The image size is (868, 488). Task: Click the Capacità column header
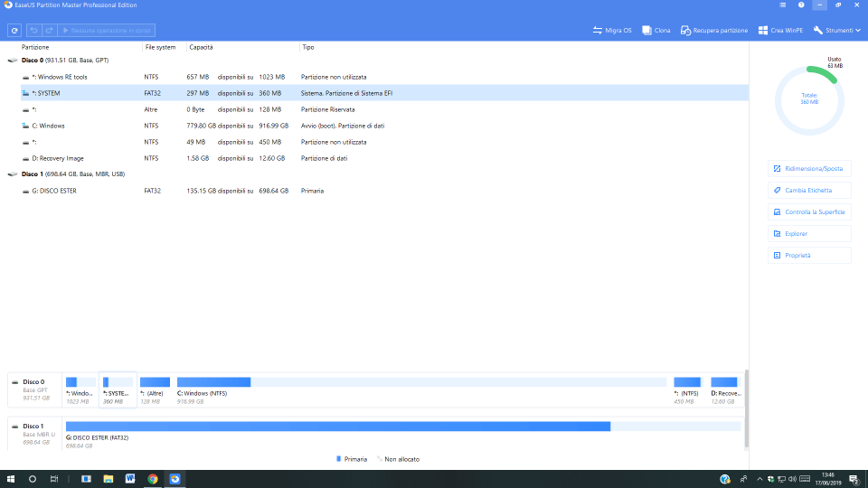pyautogui.click(x=201, y=47)
